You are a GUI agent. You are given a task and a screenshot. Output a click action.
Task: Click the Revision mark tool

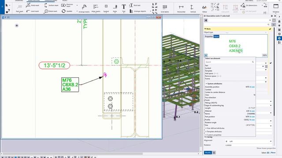67,5
